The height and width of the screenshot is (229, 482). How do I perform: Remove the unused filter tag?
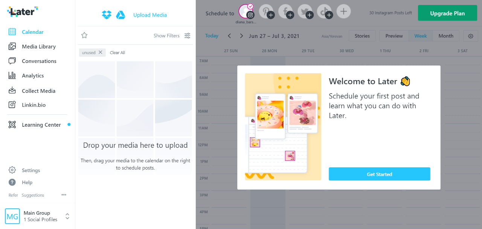coord(100,52)
